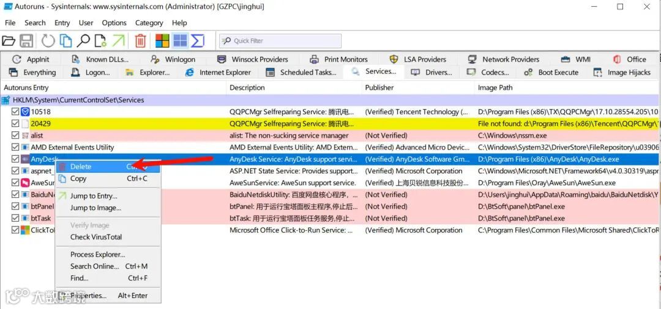Screen dimensions: 661x309
Task: Uncheck the AweSun service checkbox
Action: tap(15, 183)
